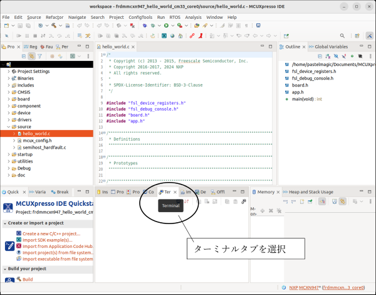Collapse the Create or import a project section
The height and width of the screenshot is (295, 376).
[x=6, y=223]
